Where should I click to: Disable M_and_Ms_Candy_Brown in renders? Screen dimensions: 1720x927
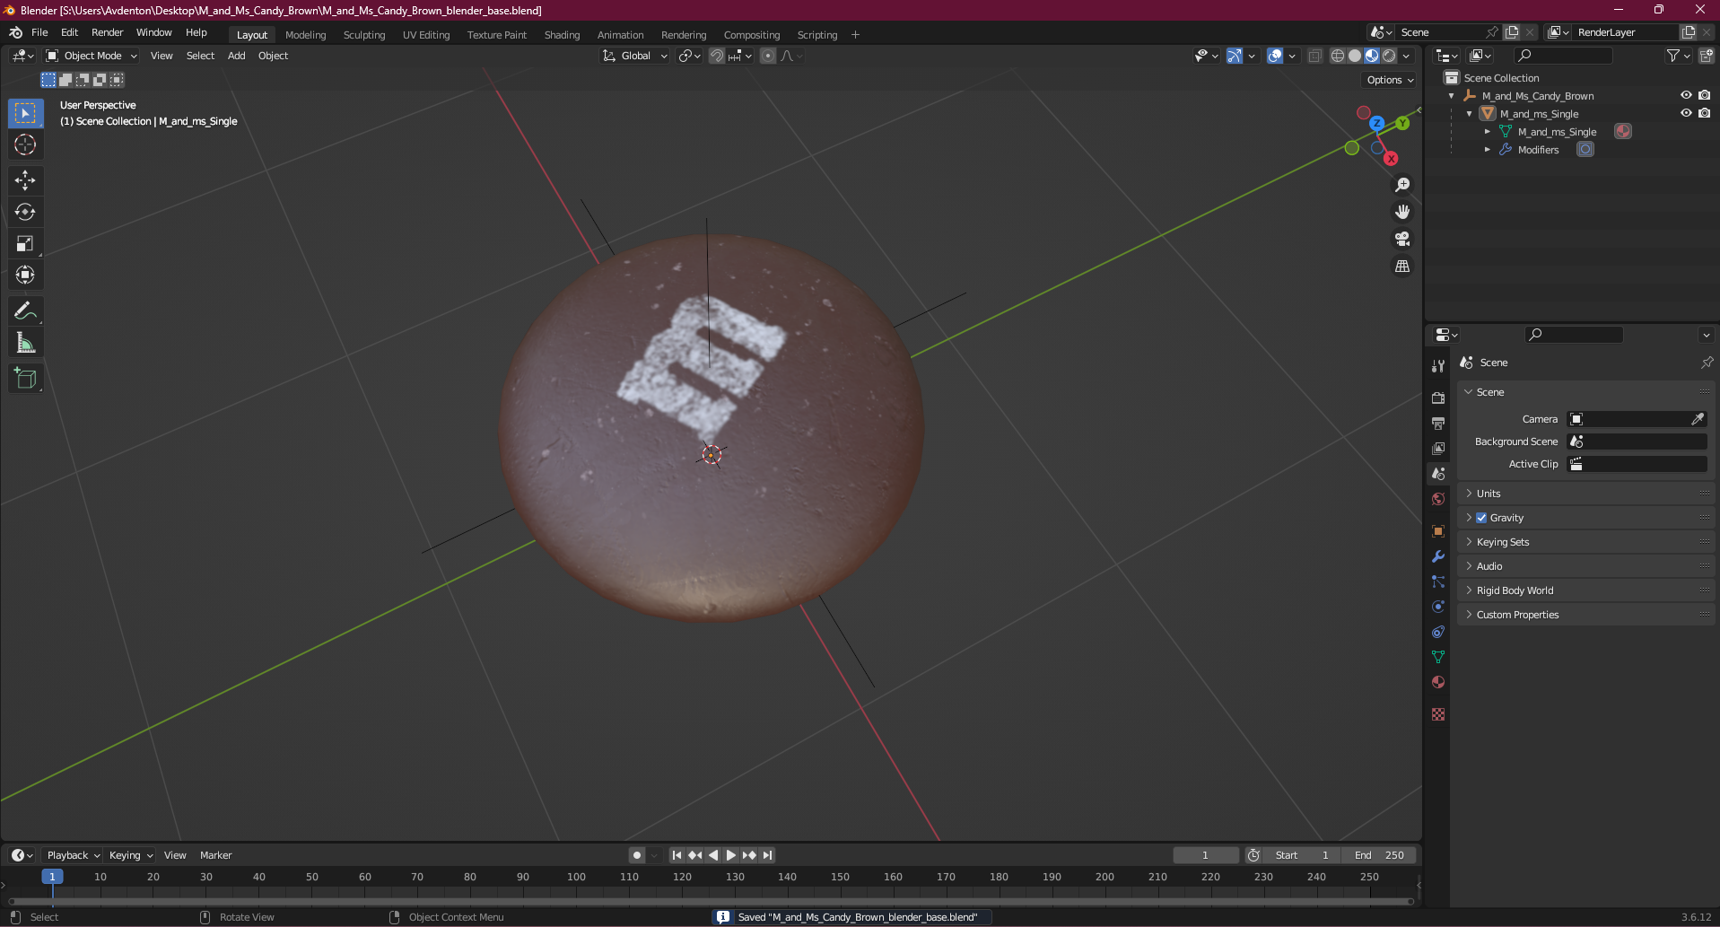tap(1704, 95)
